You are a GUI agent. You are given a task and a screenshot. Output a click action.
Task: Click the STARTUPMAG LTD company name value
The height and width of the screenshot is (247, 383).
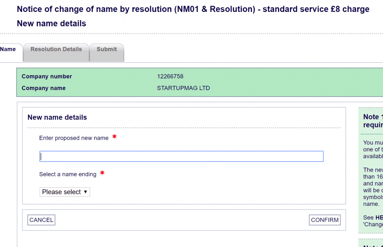(x=183, y=89)
